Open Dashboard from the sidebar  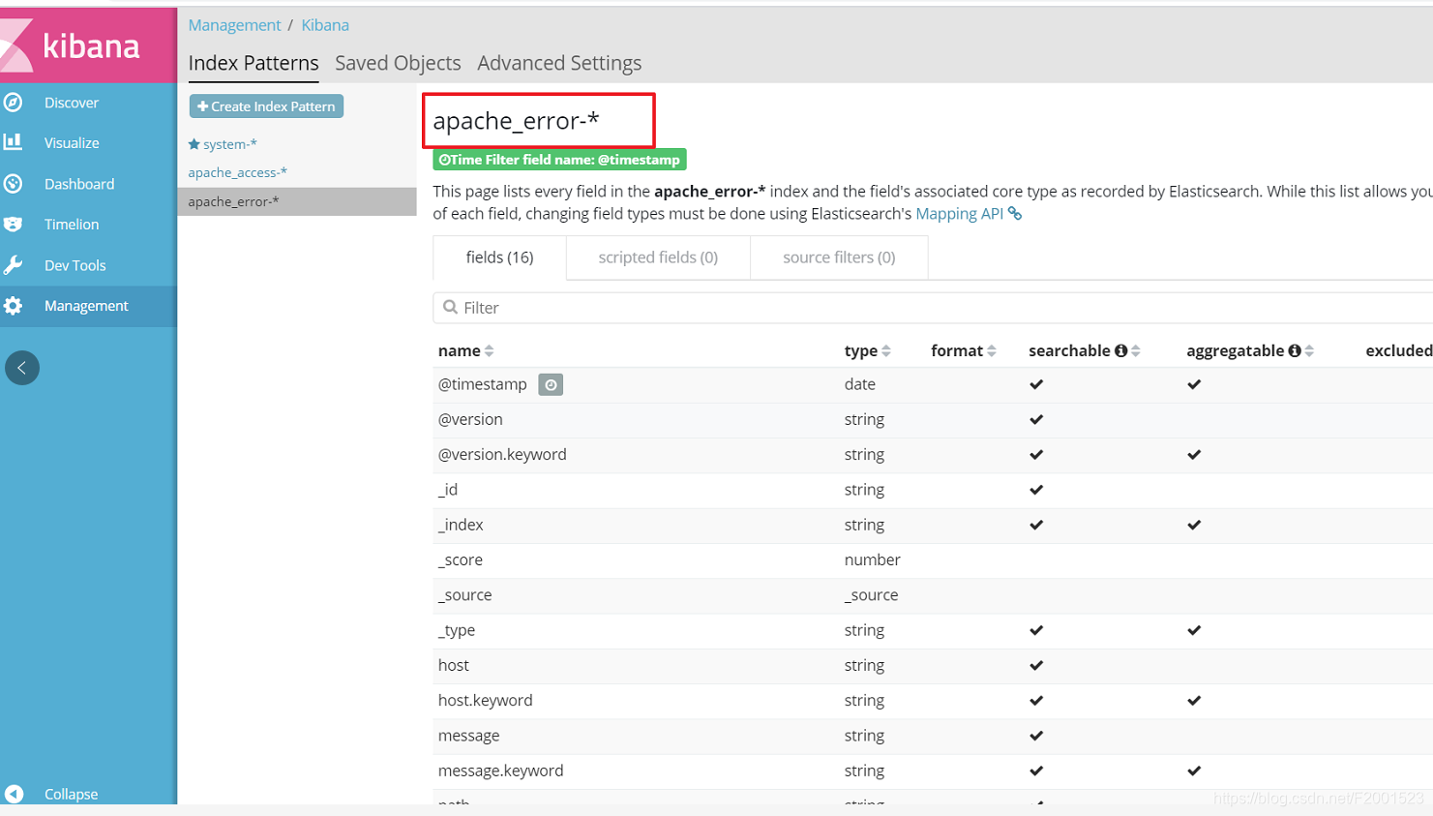pyautogui.click(x=79, y=184)
